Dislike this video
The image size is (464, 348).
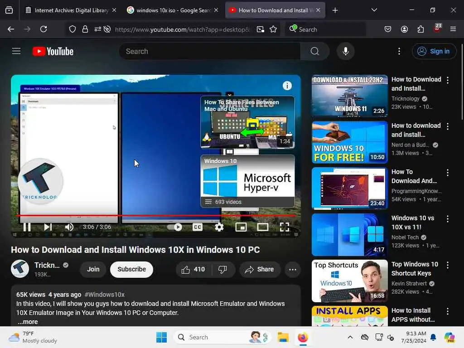click(222, 269)
